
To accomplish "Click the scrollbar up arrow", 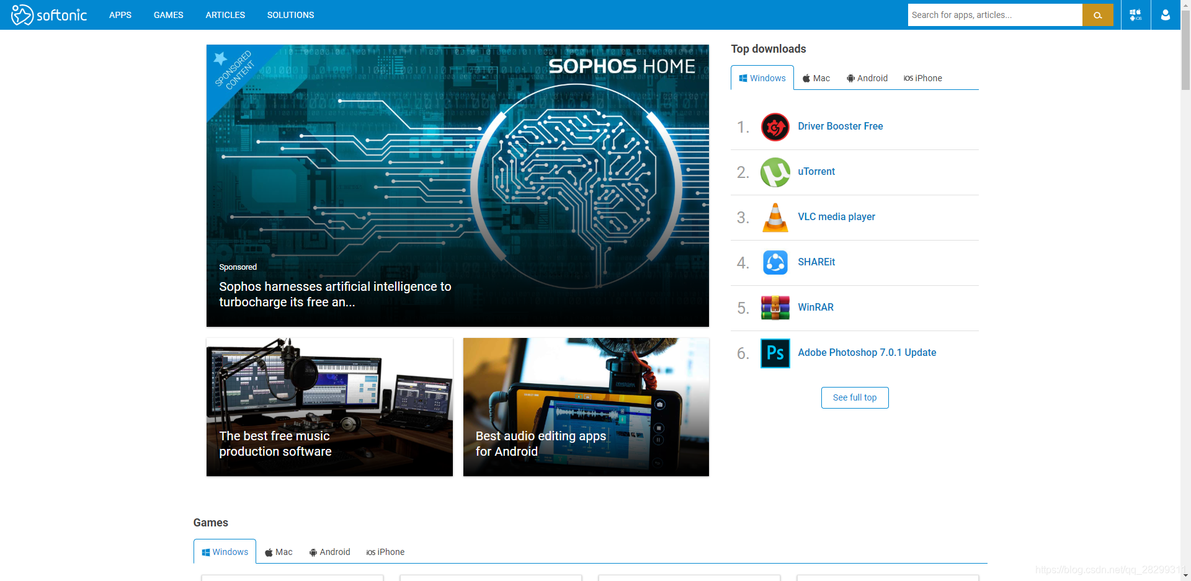I will click(1185, 5).
